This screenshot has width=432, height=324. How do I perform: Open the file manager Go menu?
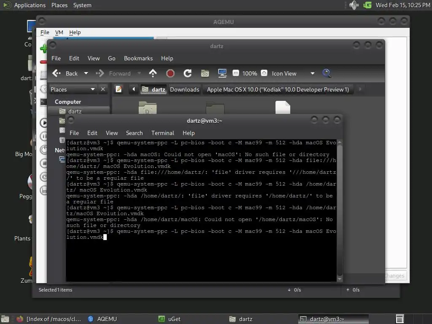tap(111, 58)
